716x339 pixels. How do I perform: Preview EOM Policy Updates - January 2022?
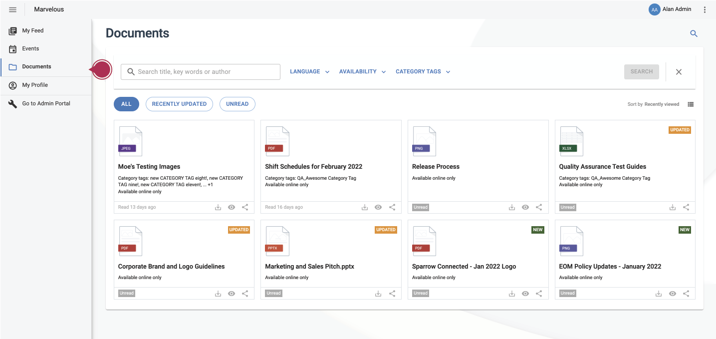673,293
